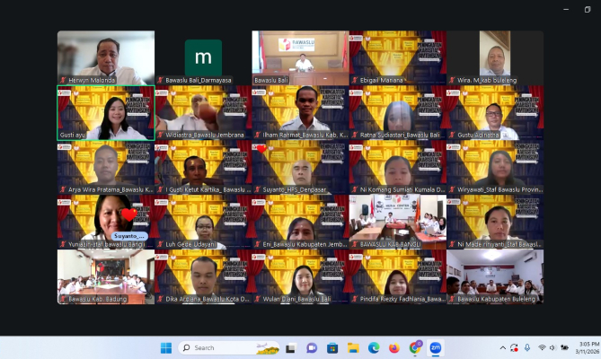Open Wi-Fi network settings in system tray

tap(541, 347)
